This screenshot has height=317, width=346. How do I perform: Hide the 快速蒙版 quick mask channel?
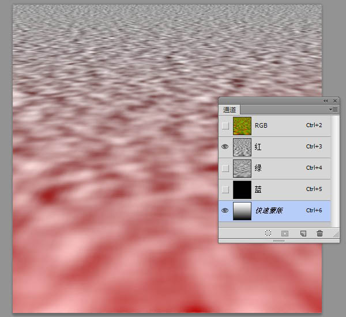click(x=225, y=211)
